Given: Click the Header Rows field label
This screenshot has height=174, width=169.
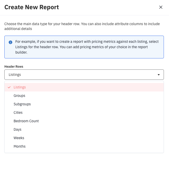Looking at the screenshot, I should pyautogui.click(x=14, y=66).
